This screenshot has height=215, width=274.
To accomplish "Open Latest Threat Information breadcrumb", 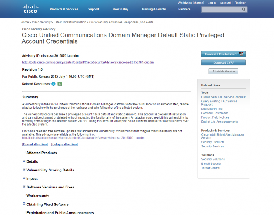I will 70,22.
